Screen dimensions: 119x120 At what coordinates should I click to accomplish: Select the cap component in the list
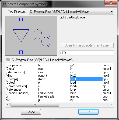click(40, 69)
